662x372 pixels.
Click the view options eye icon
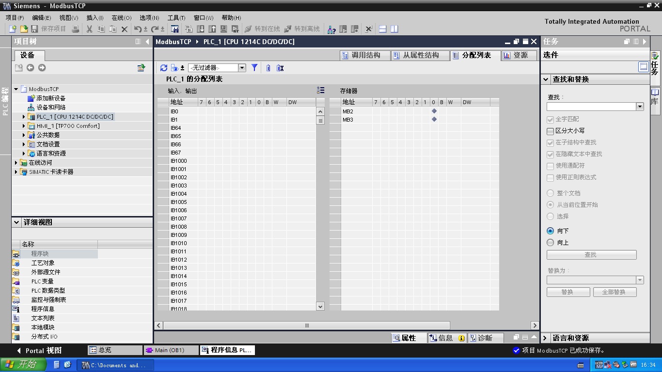[x=174, y=68]
